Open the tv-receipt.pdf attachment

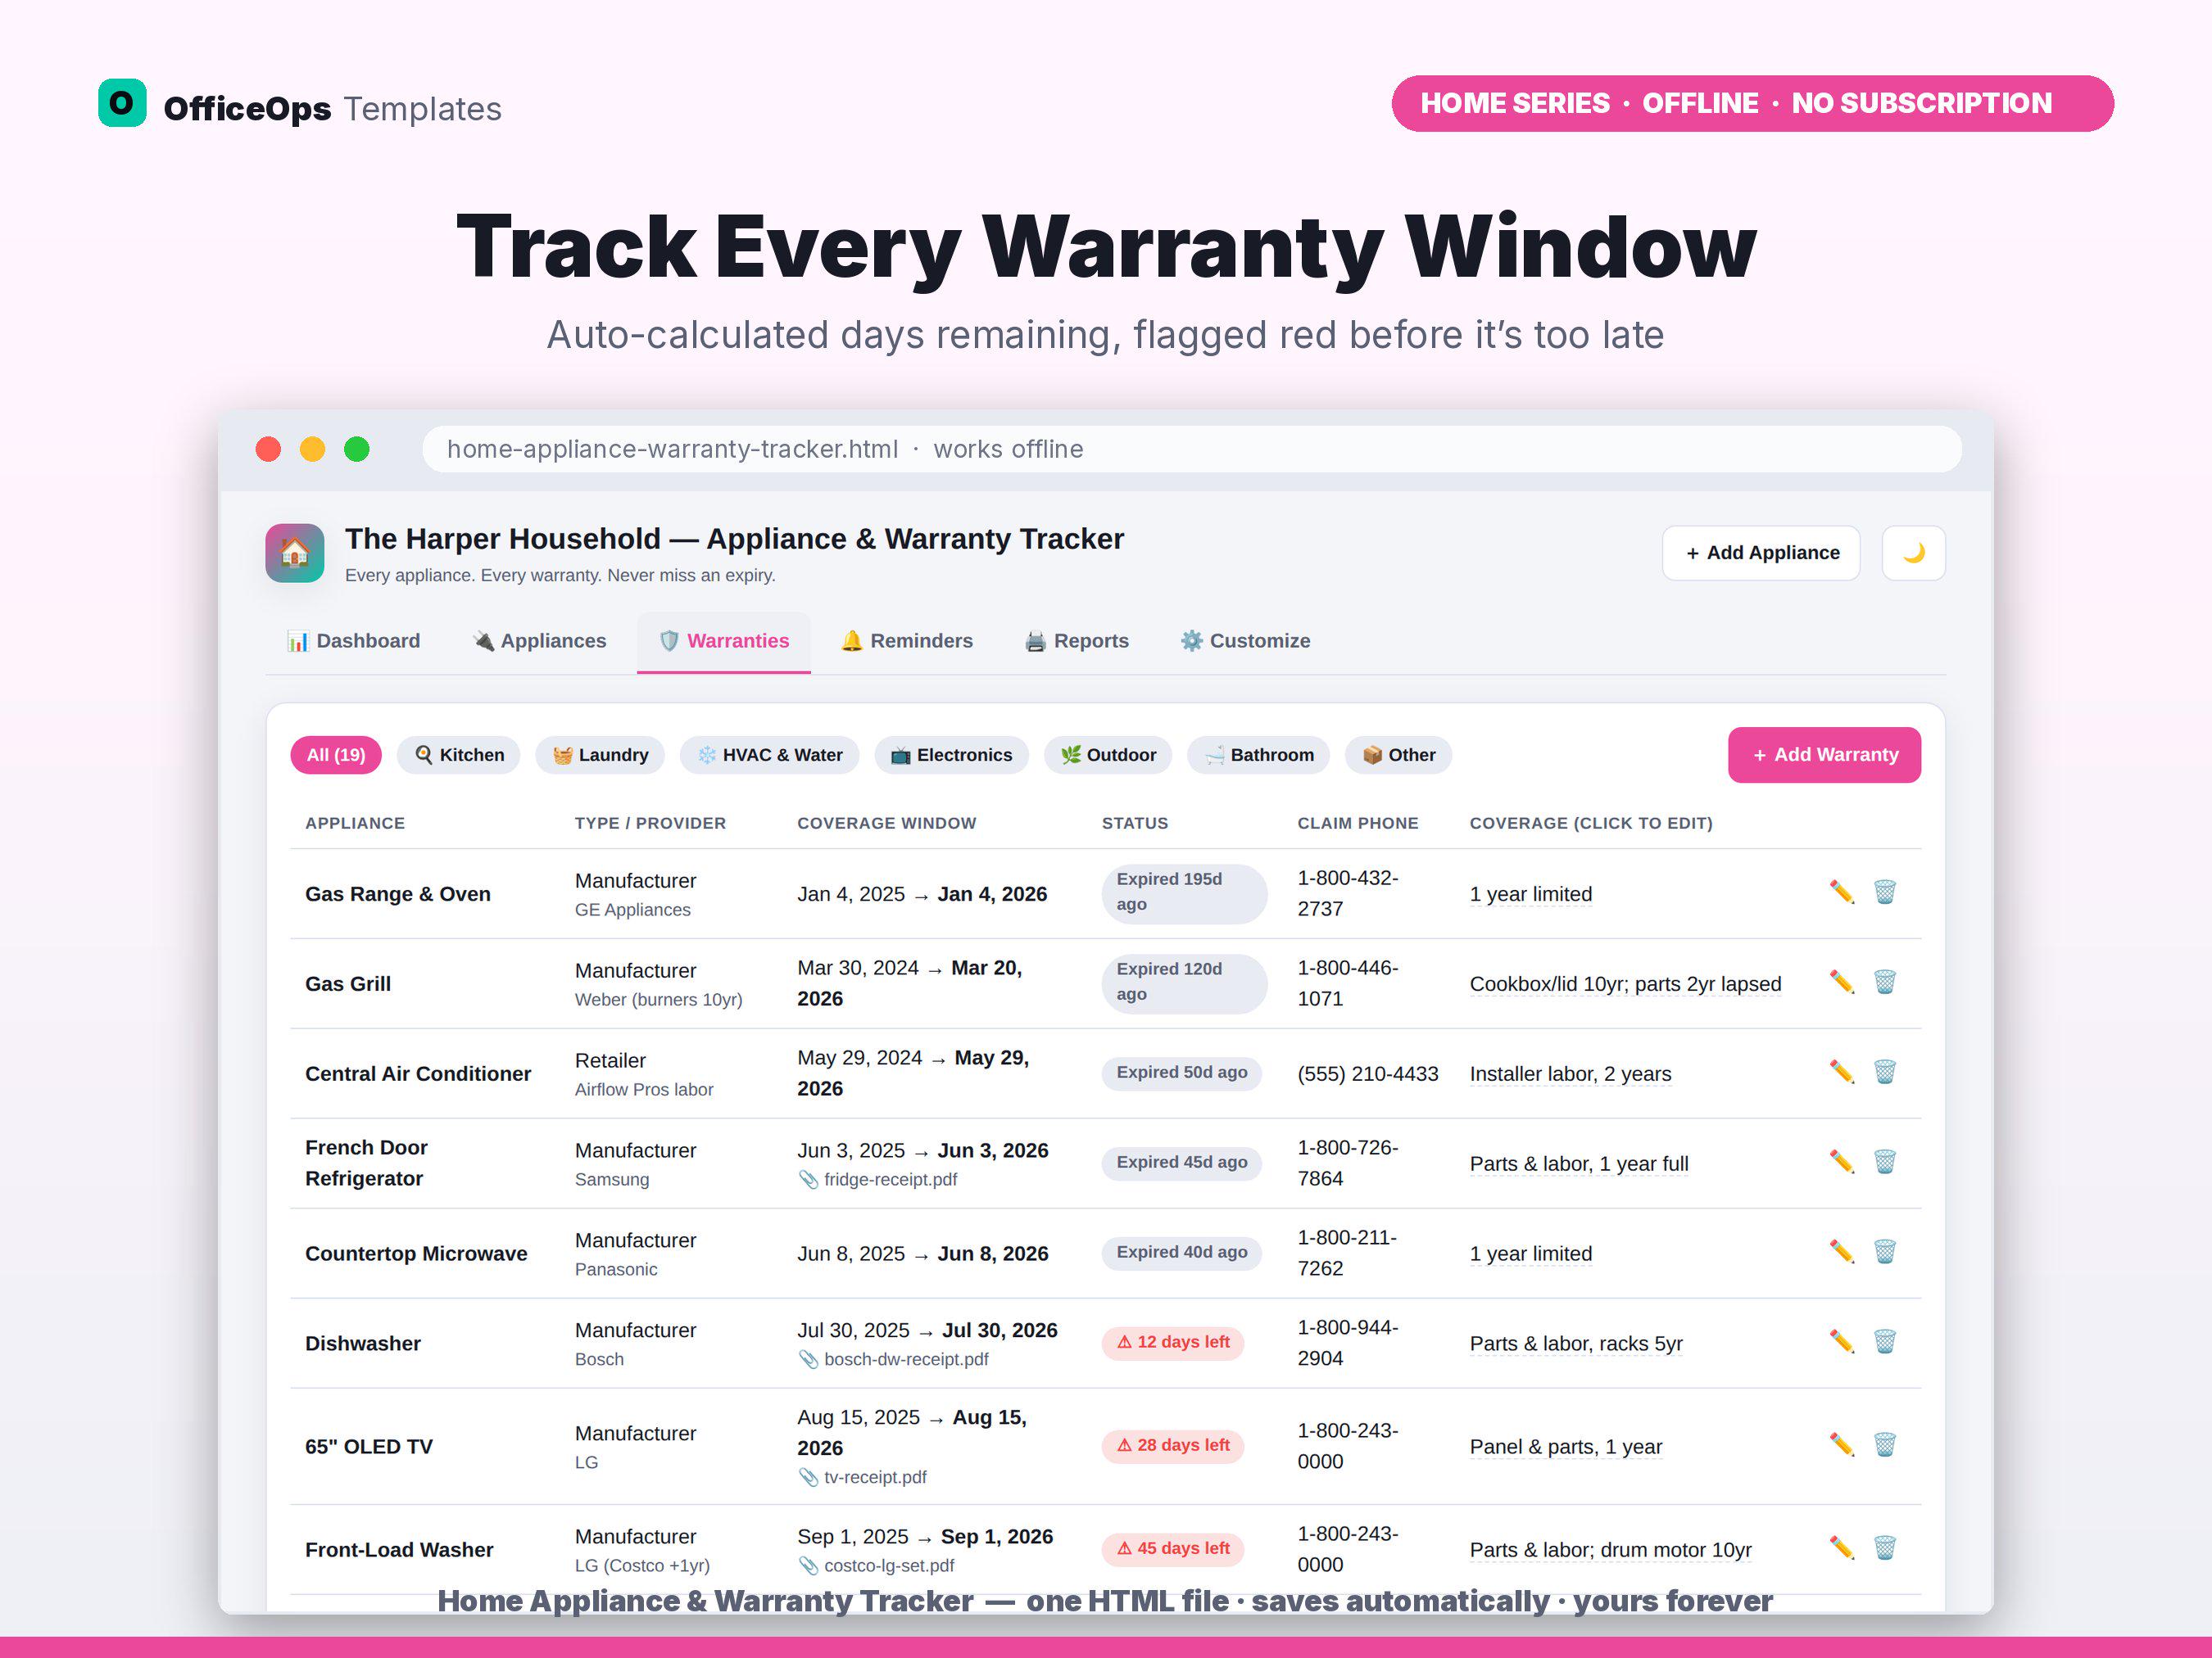click(x=862, y=1477)
